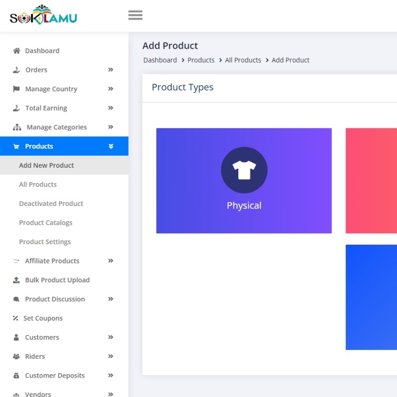Go to Dashboard breadcrumb link
Image resolution: width=397 pixels, height=397 pixels.
[160, 60]
